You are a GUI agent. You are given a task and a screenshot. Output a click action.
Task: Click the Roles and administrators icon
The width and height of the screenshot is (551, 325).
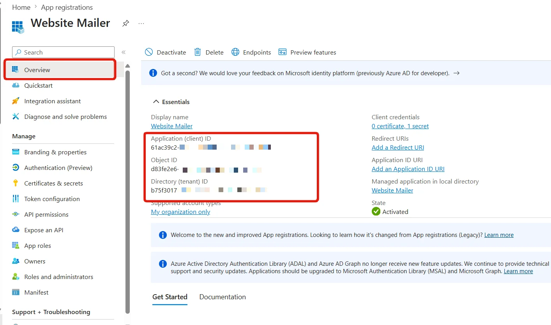[x=16, y=277]
